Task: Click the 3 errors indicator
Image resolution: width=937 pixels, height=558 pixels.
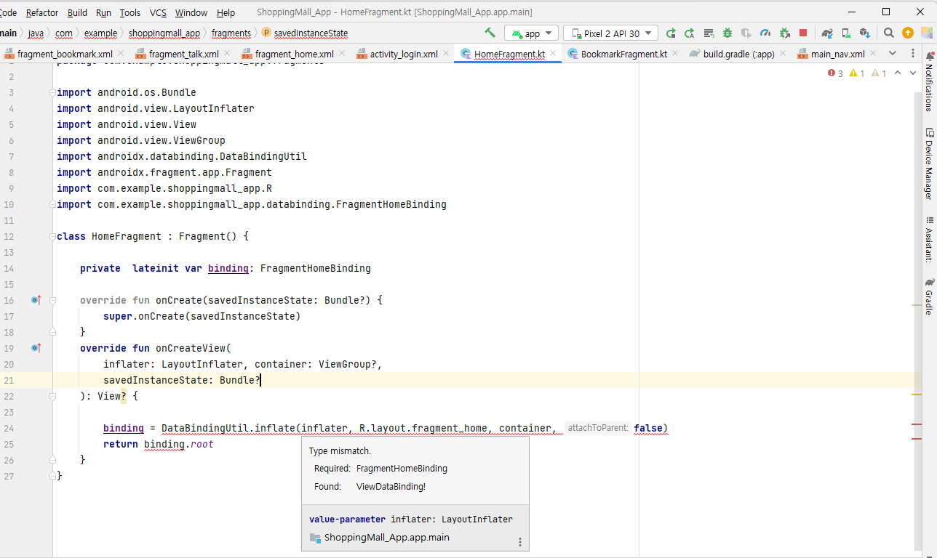Action: click(835, 73)
